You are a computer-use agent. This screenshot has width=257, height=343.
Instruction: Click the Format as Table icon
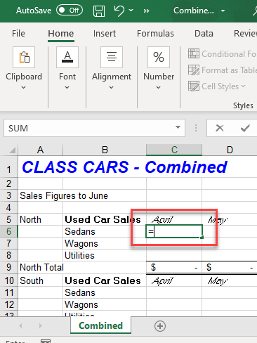[x=194, y=70]
